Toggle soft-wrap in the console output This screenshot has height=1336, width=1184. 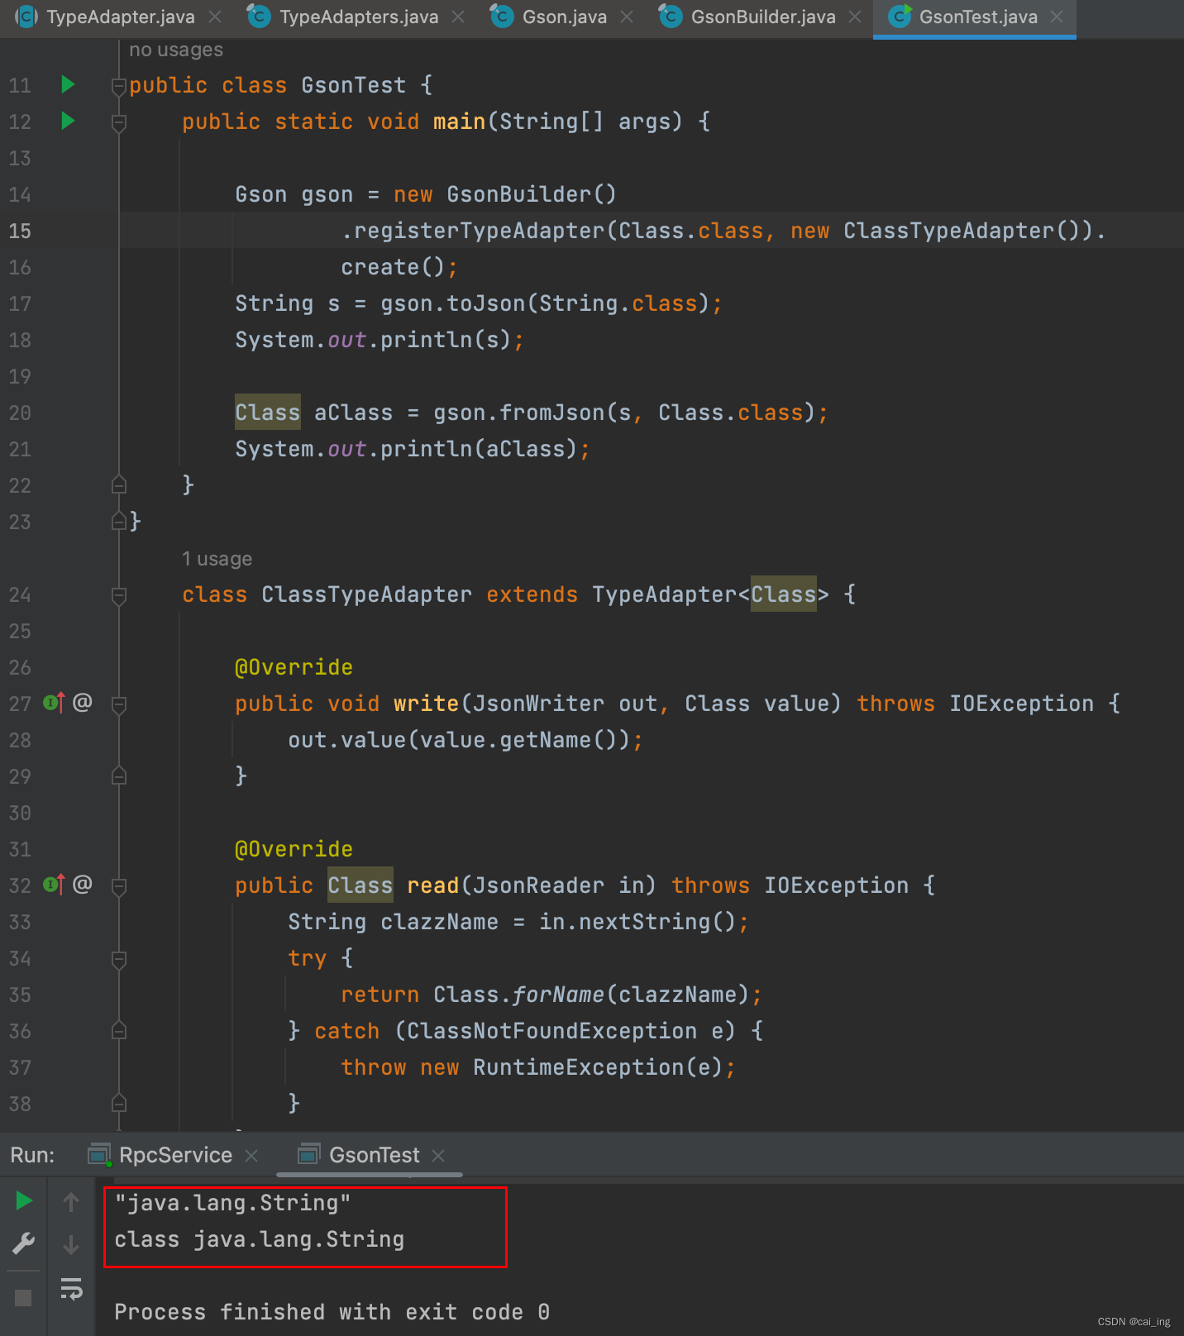71,1288
